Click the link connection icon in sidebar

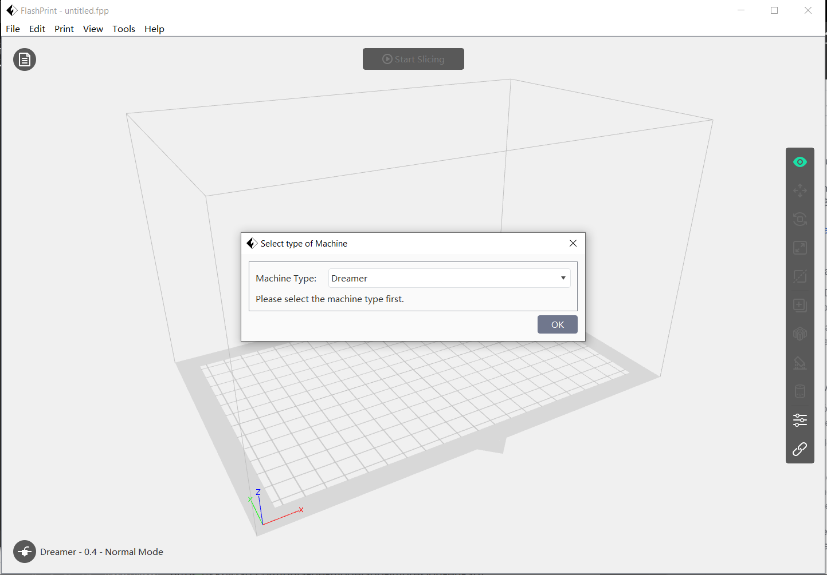click(x=799, y=449)
